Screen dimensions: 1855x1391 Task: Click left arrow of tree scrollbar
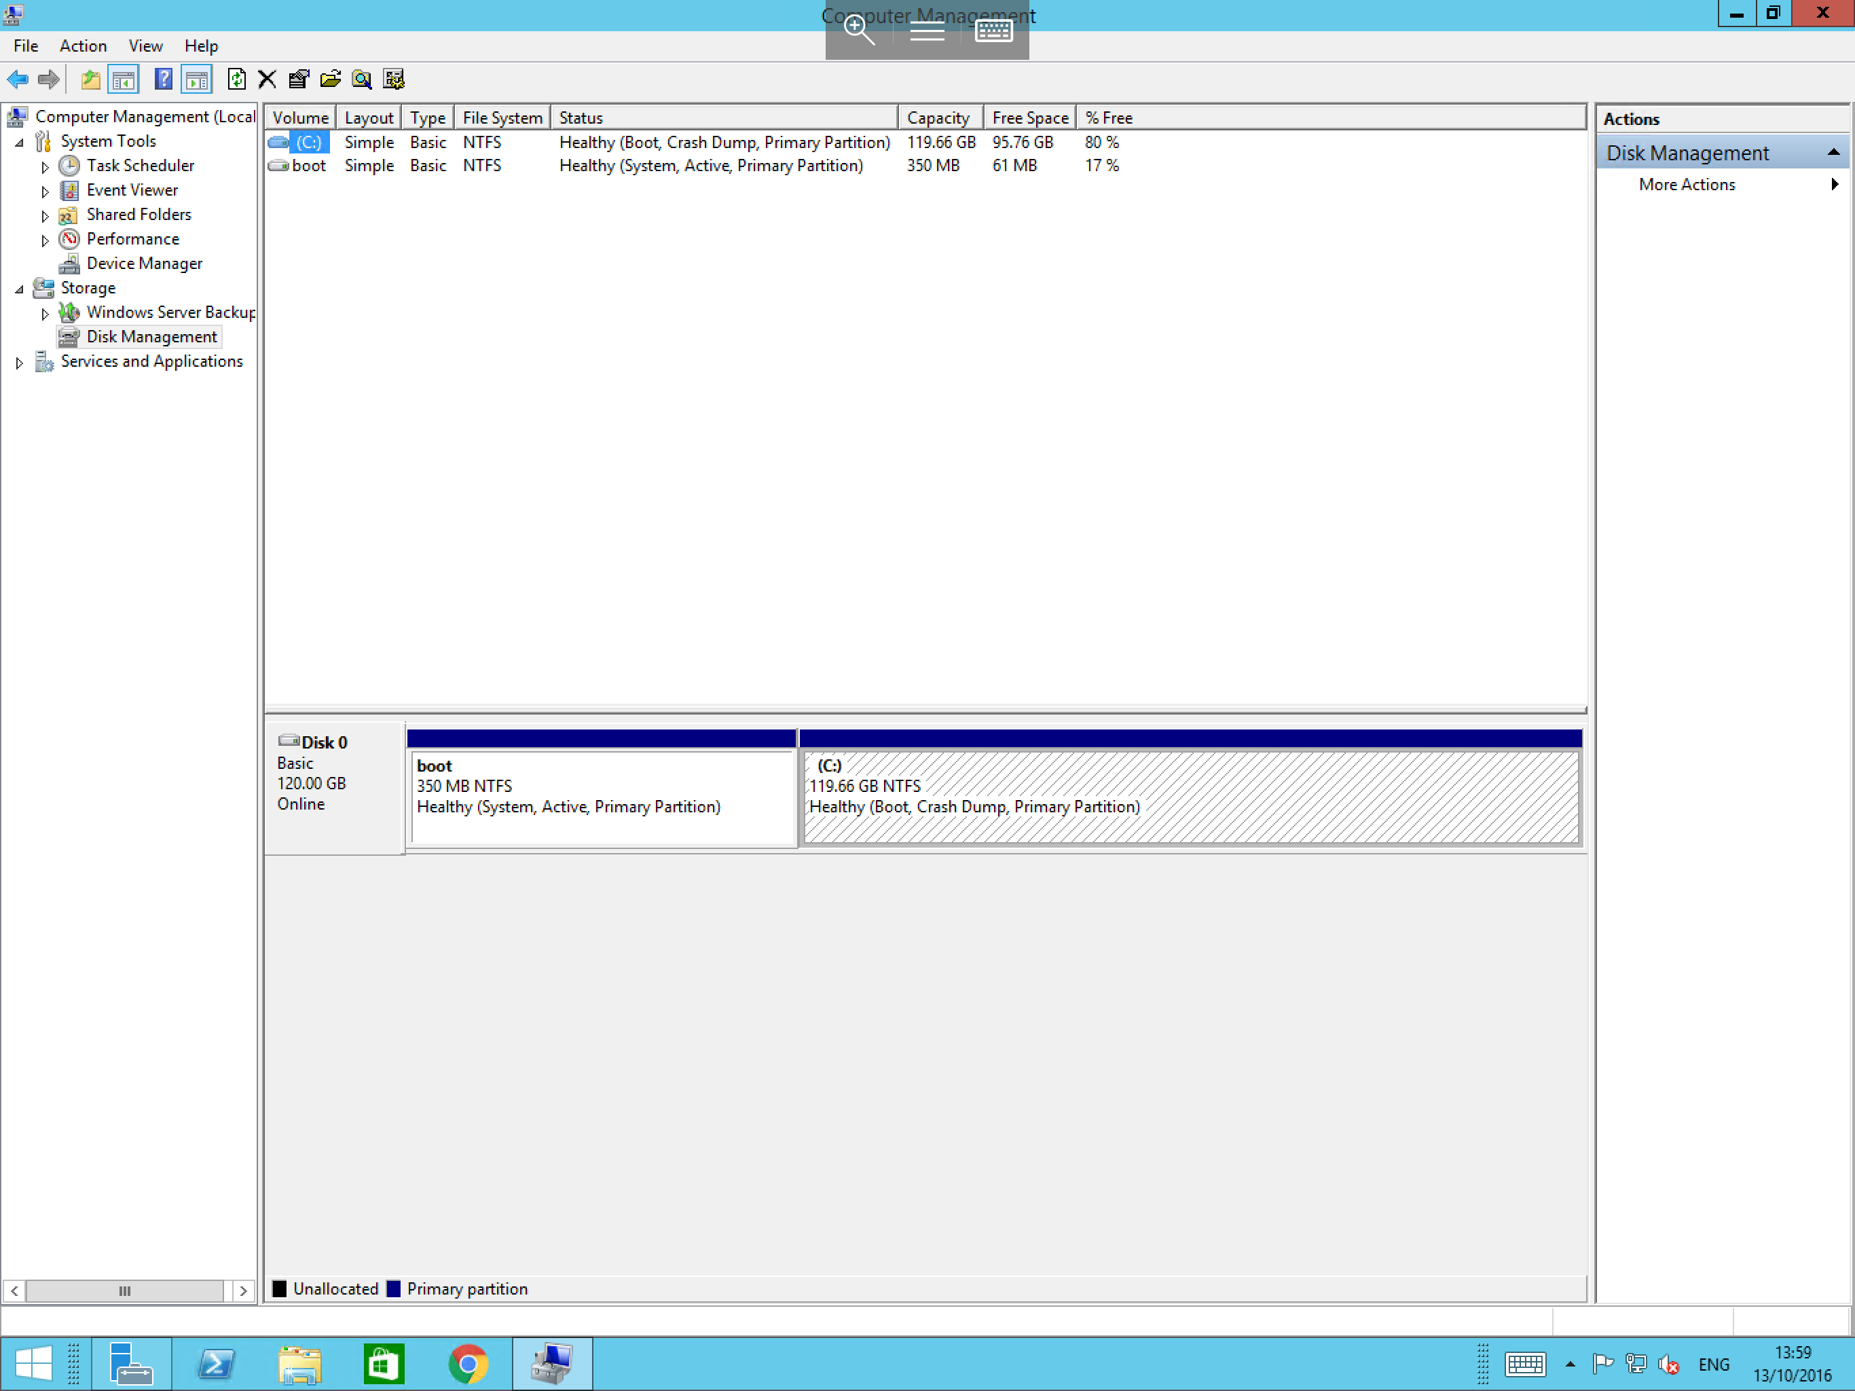[14, 1290]
